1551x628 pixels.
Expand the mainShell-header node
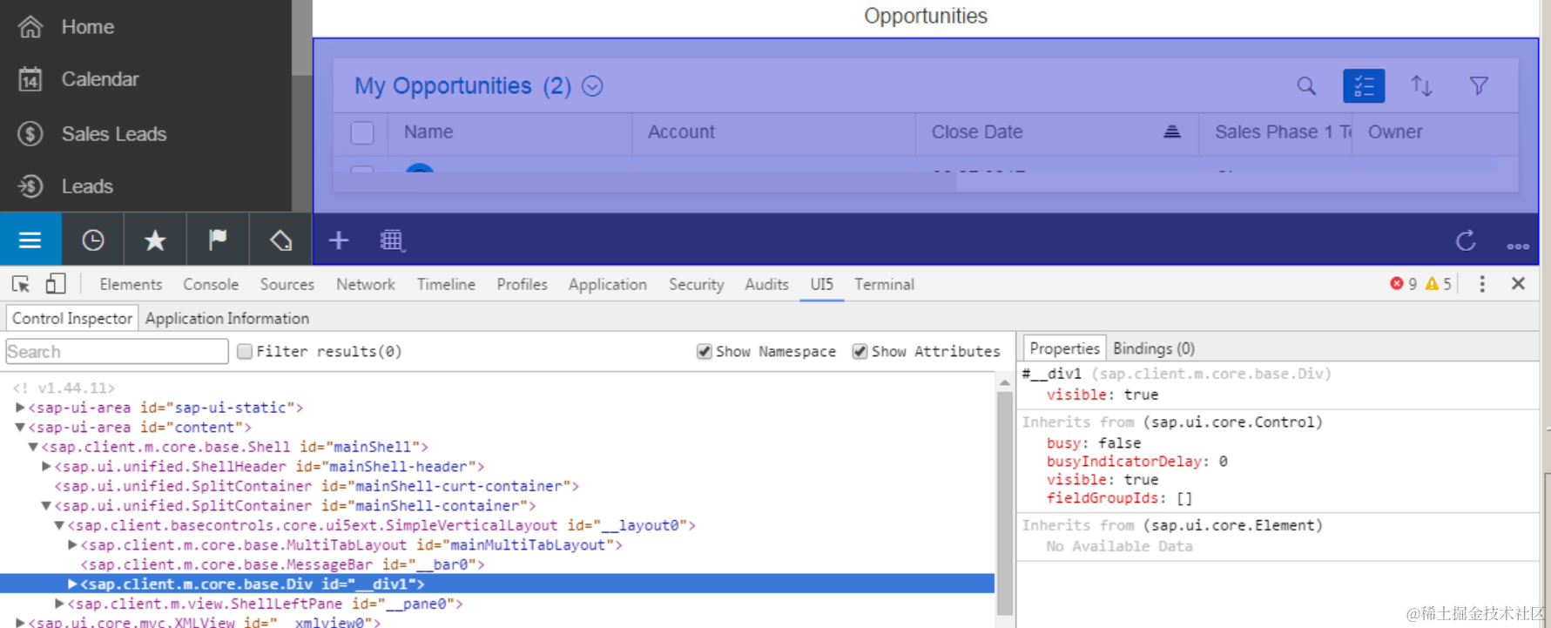46,467
